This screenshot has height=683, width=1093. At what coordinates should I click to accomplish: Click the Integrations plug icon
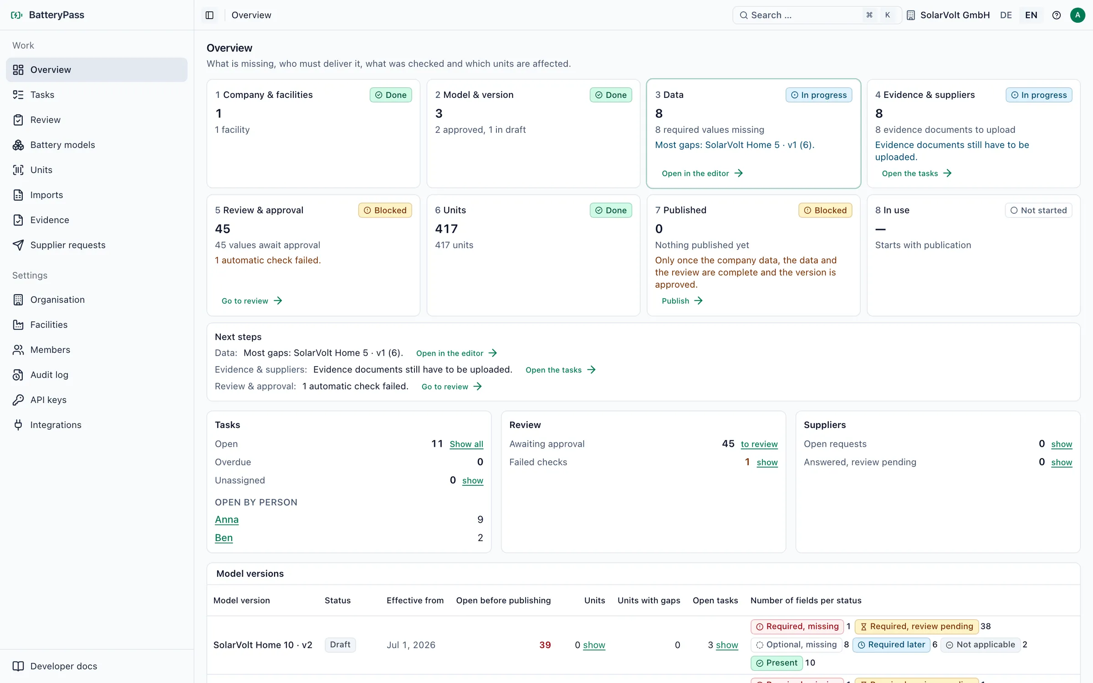tap(18, 425)
